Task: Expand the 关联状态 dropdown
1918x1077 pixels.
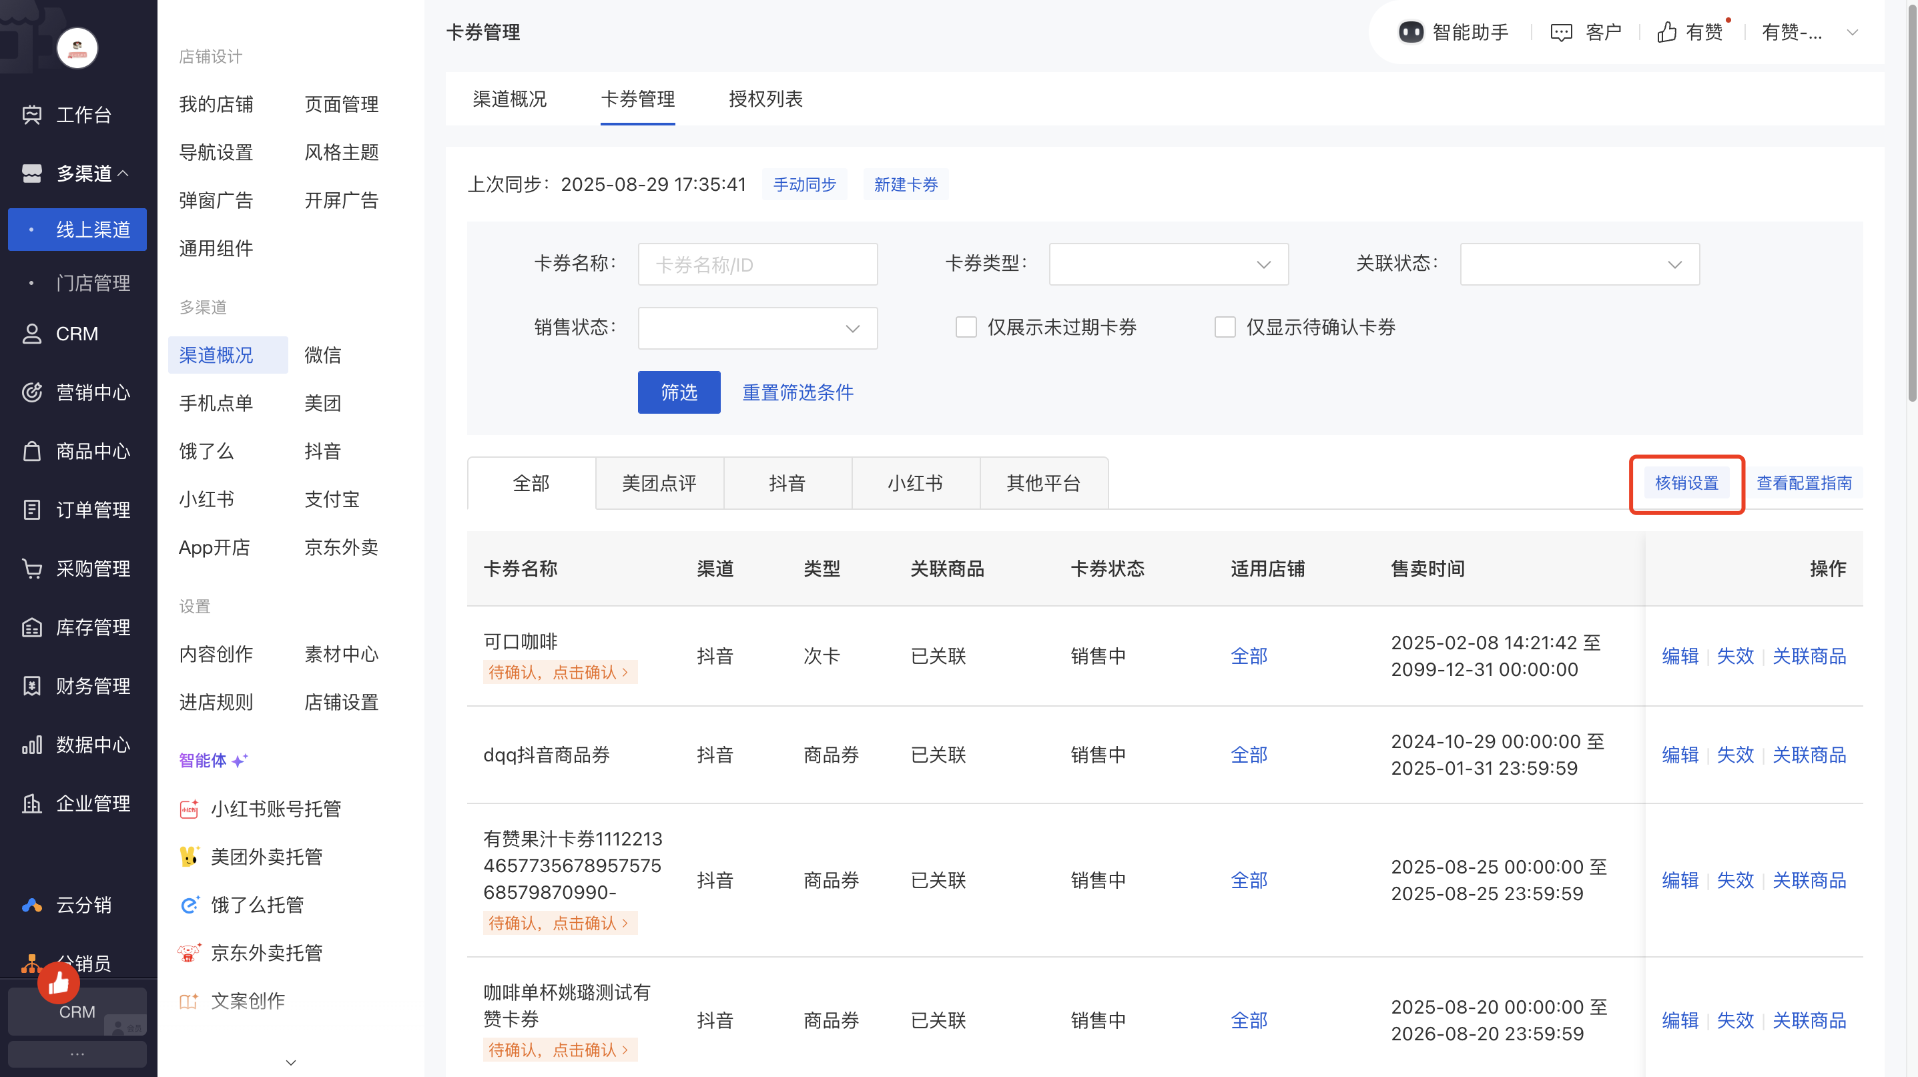Action: [1579, 264]
